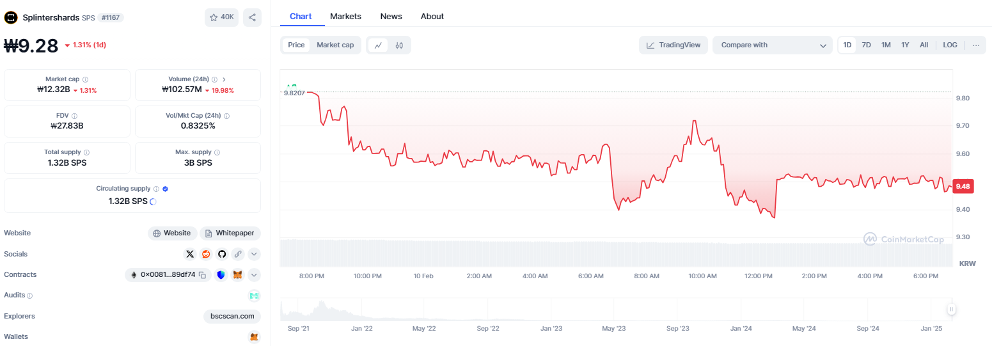
Task: Open more chart options ellipsis
Action: coord(975,45)
